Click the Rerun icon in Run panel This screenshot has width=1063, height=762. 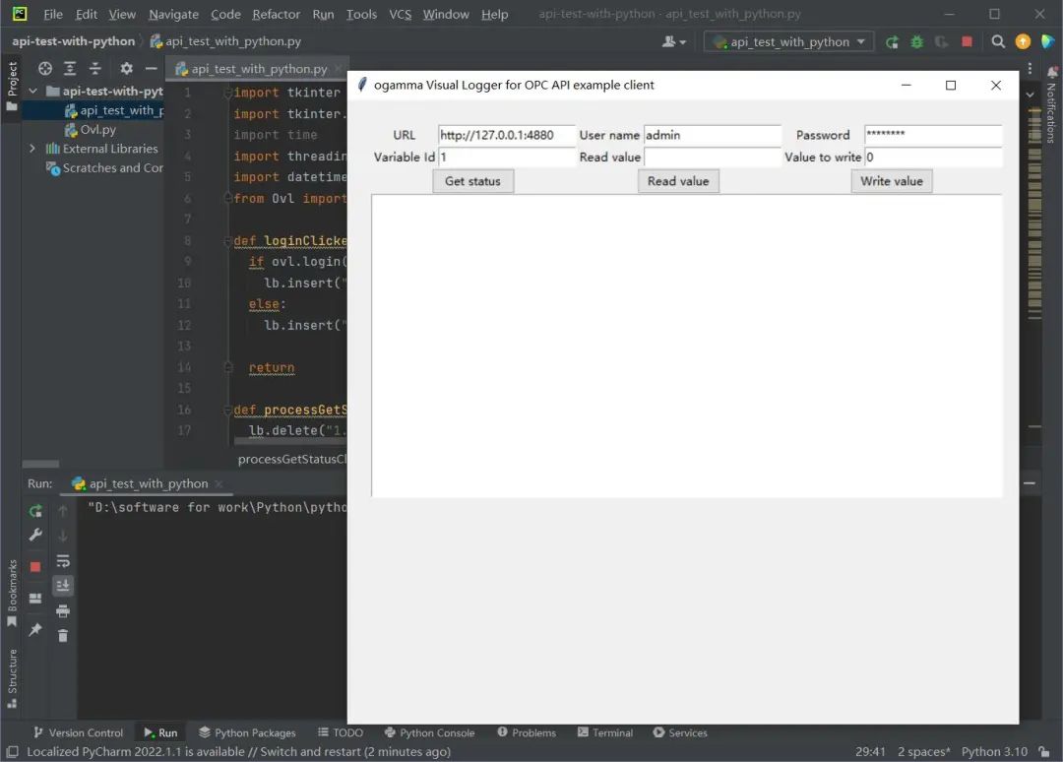(35, 511)
